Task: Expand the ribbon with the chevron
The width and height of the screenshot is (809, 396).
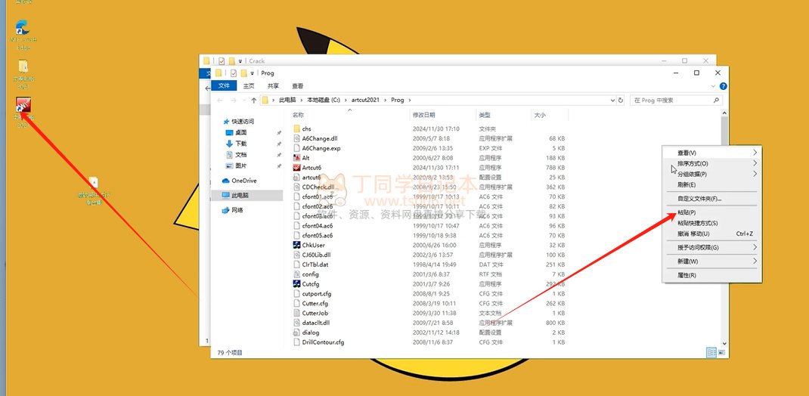Action: tap(714, 86)
